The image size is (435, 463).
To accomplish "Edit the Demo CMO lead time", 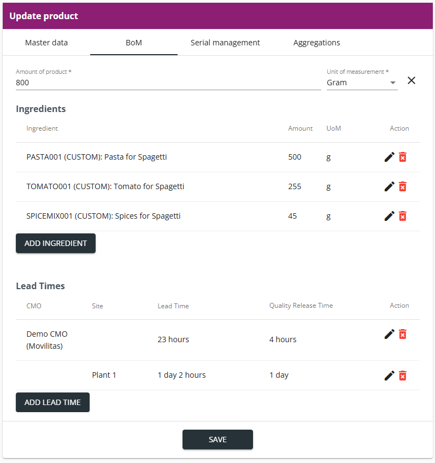I will point(389,334).
